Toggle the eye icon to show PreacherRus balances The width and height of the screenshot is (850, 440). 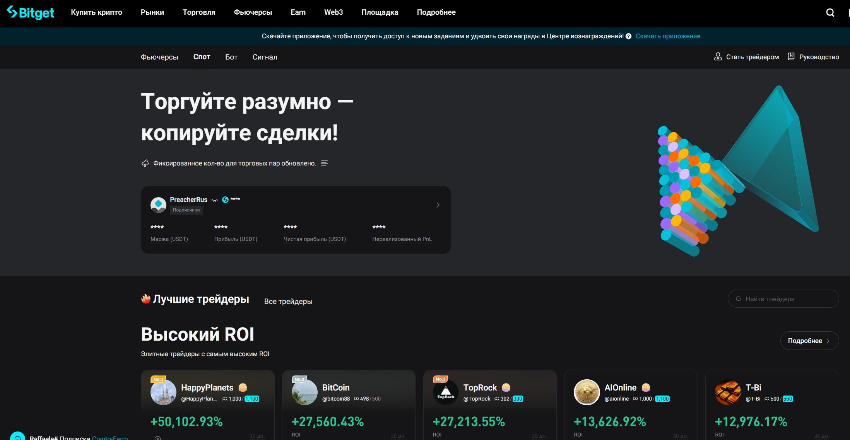[x=215, y=200]
